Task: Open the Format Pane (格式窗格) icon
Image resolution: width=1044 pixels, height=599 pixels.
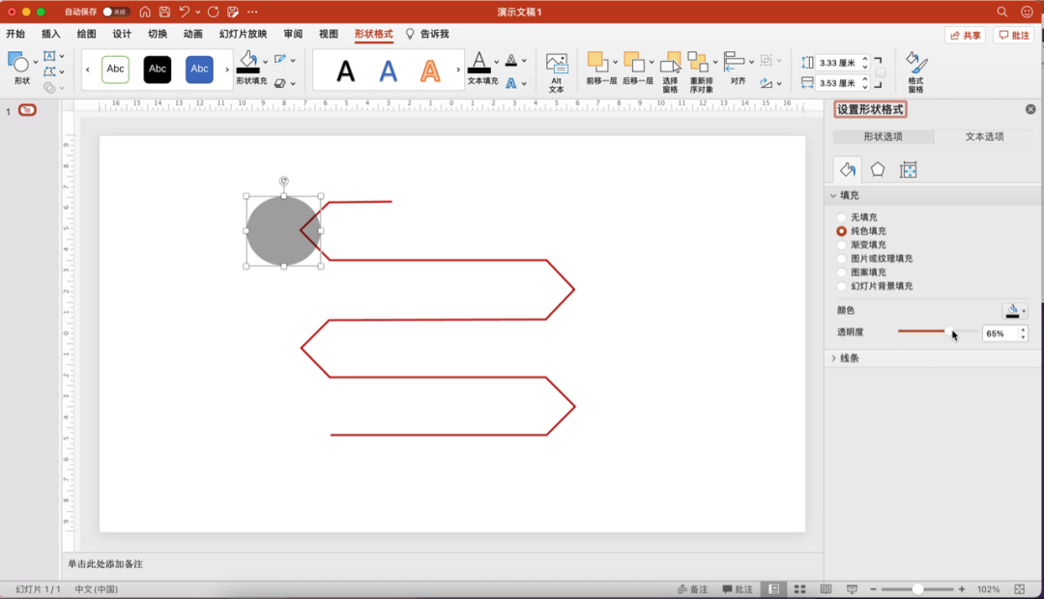Action: tap(915, 66)
